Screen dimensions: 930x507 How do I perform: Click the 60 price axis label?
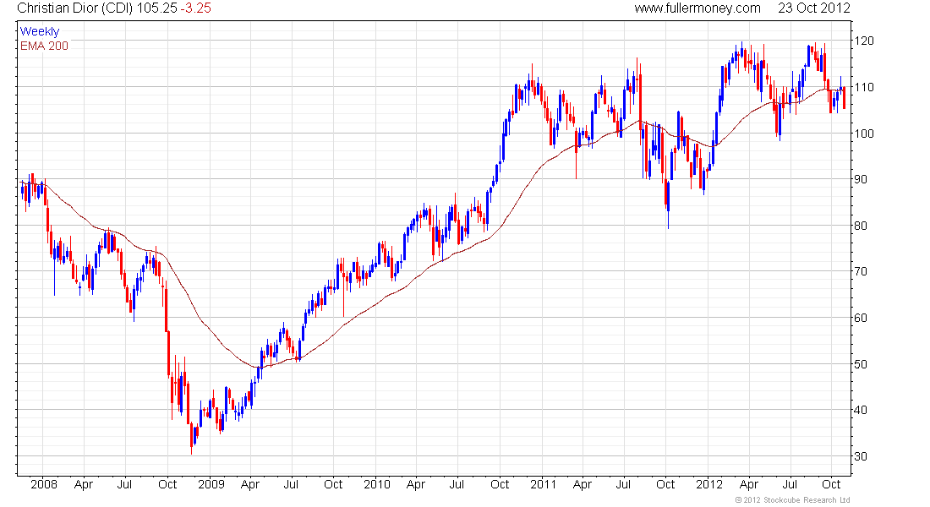click(x=861, y=318)
